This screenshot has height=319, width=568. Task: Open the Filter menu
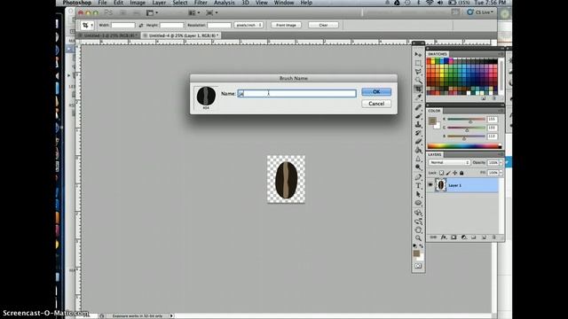201,3
